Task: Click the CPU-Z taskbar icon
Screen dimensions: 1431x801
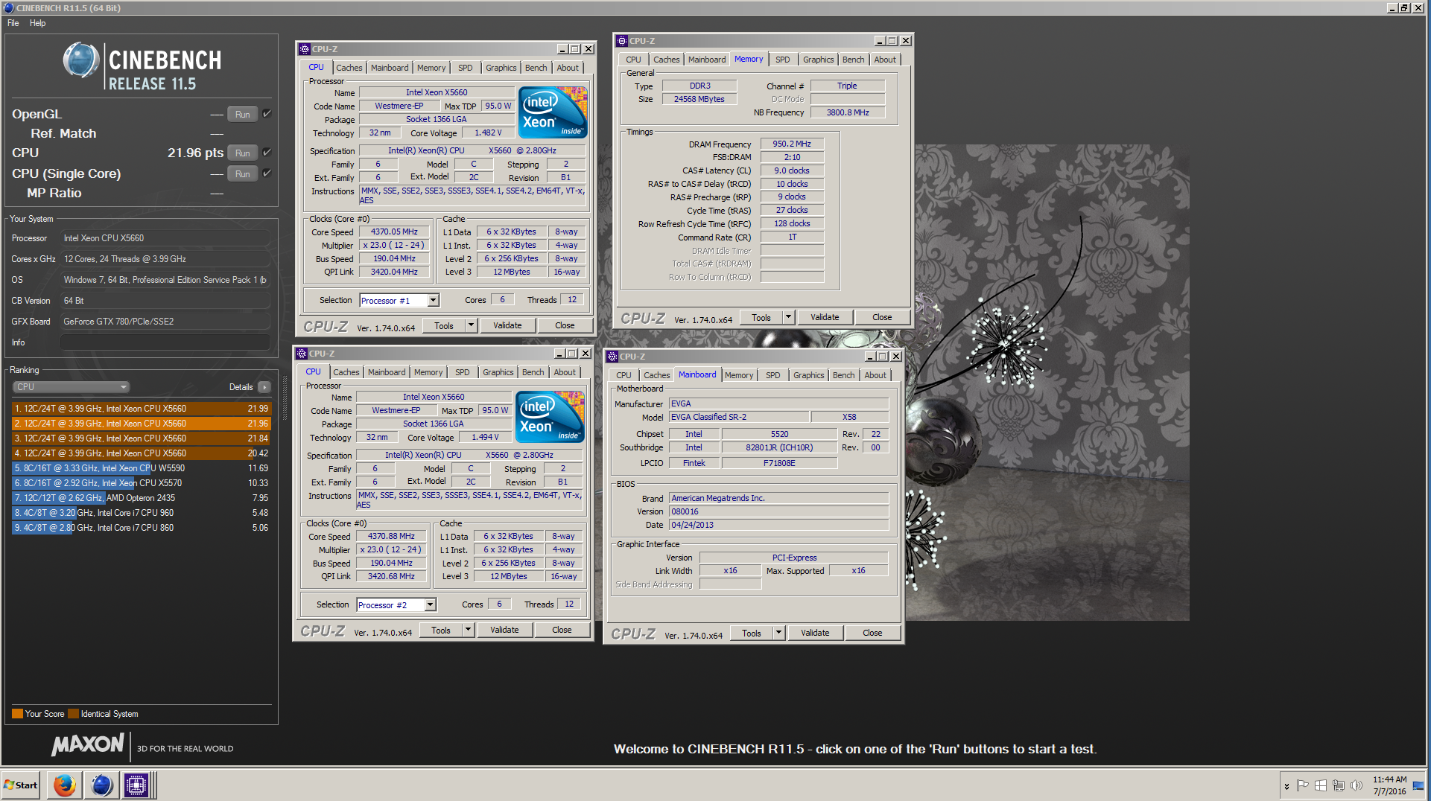Action: point(136,785)
